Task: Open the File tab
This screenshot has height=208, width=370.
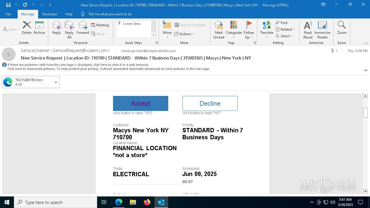Action: [x=8, y=14]
